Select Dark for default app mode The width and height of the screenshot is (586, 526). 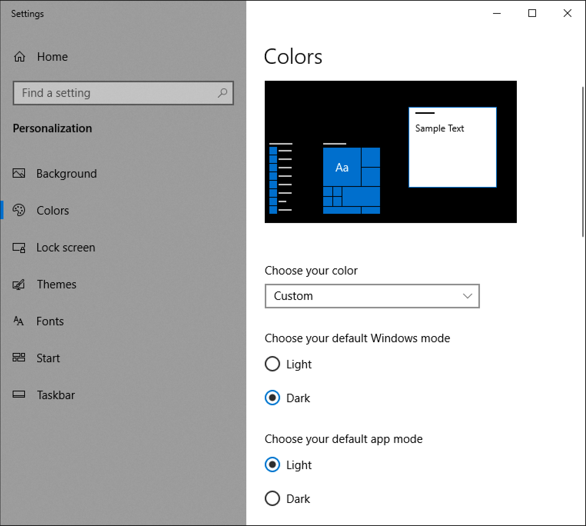tap(272, 498)
